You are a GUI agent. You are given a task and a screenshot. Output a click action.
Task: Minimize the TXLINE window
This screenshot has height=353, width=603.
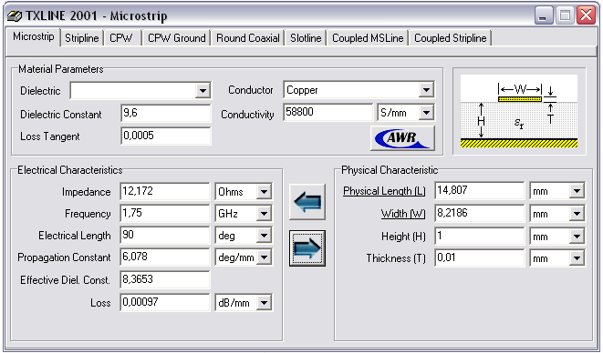click(544, 15)
